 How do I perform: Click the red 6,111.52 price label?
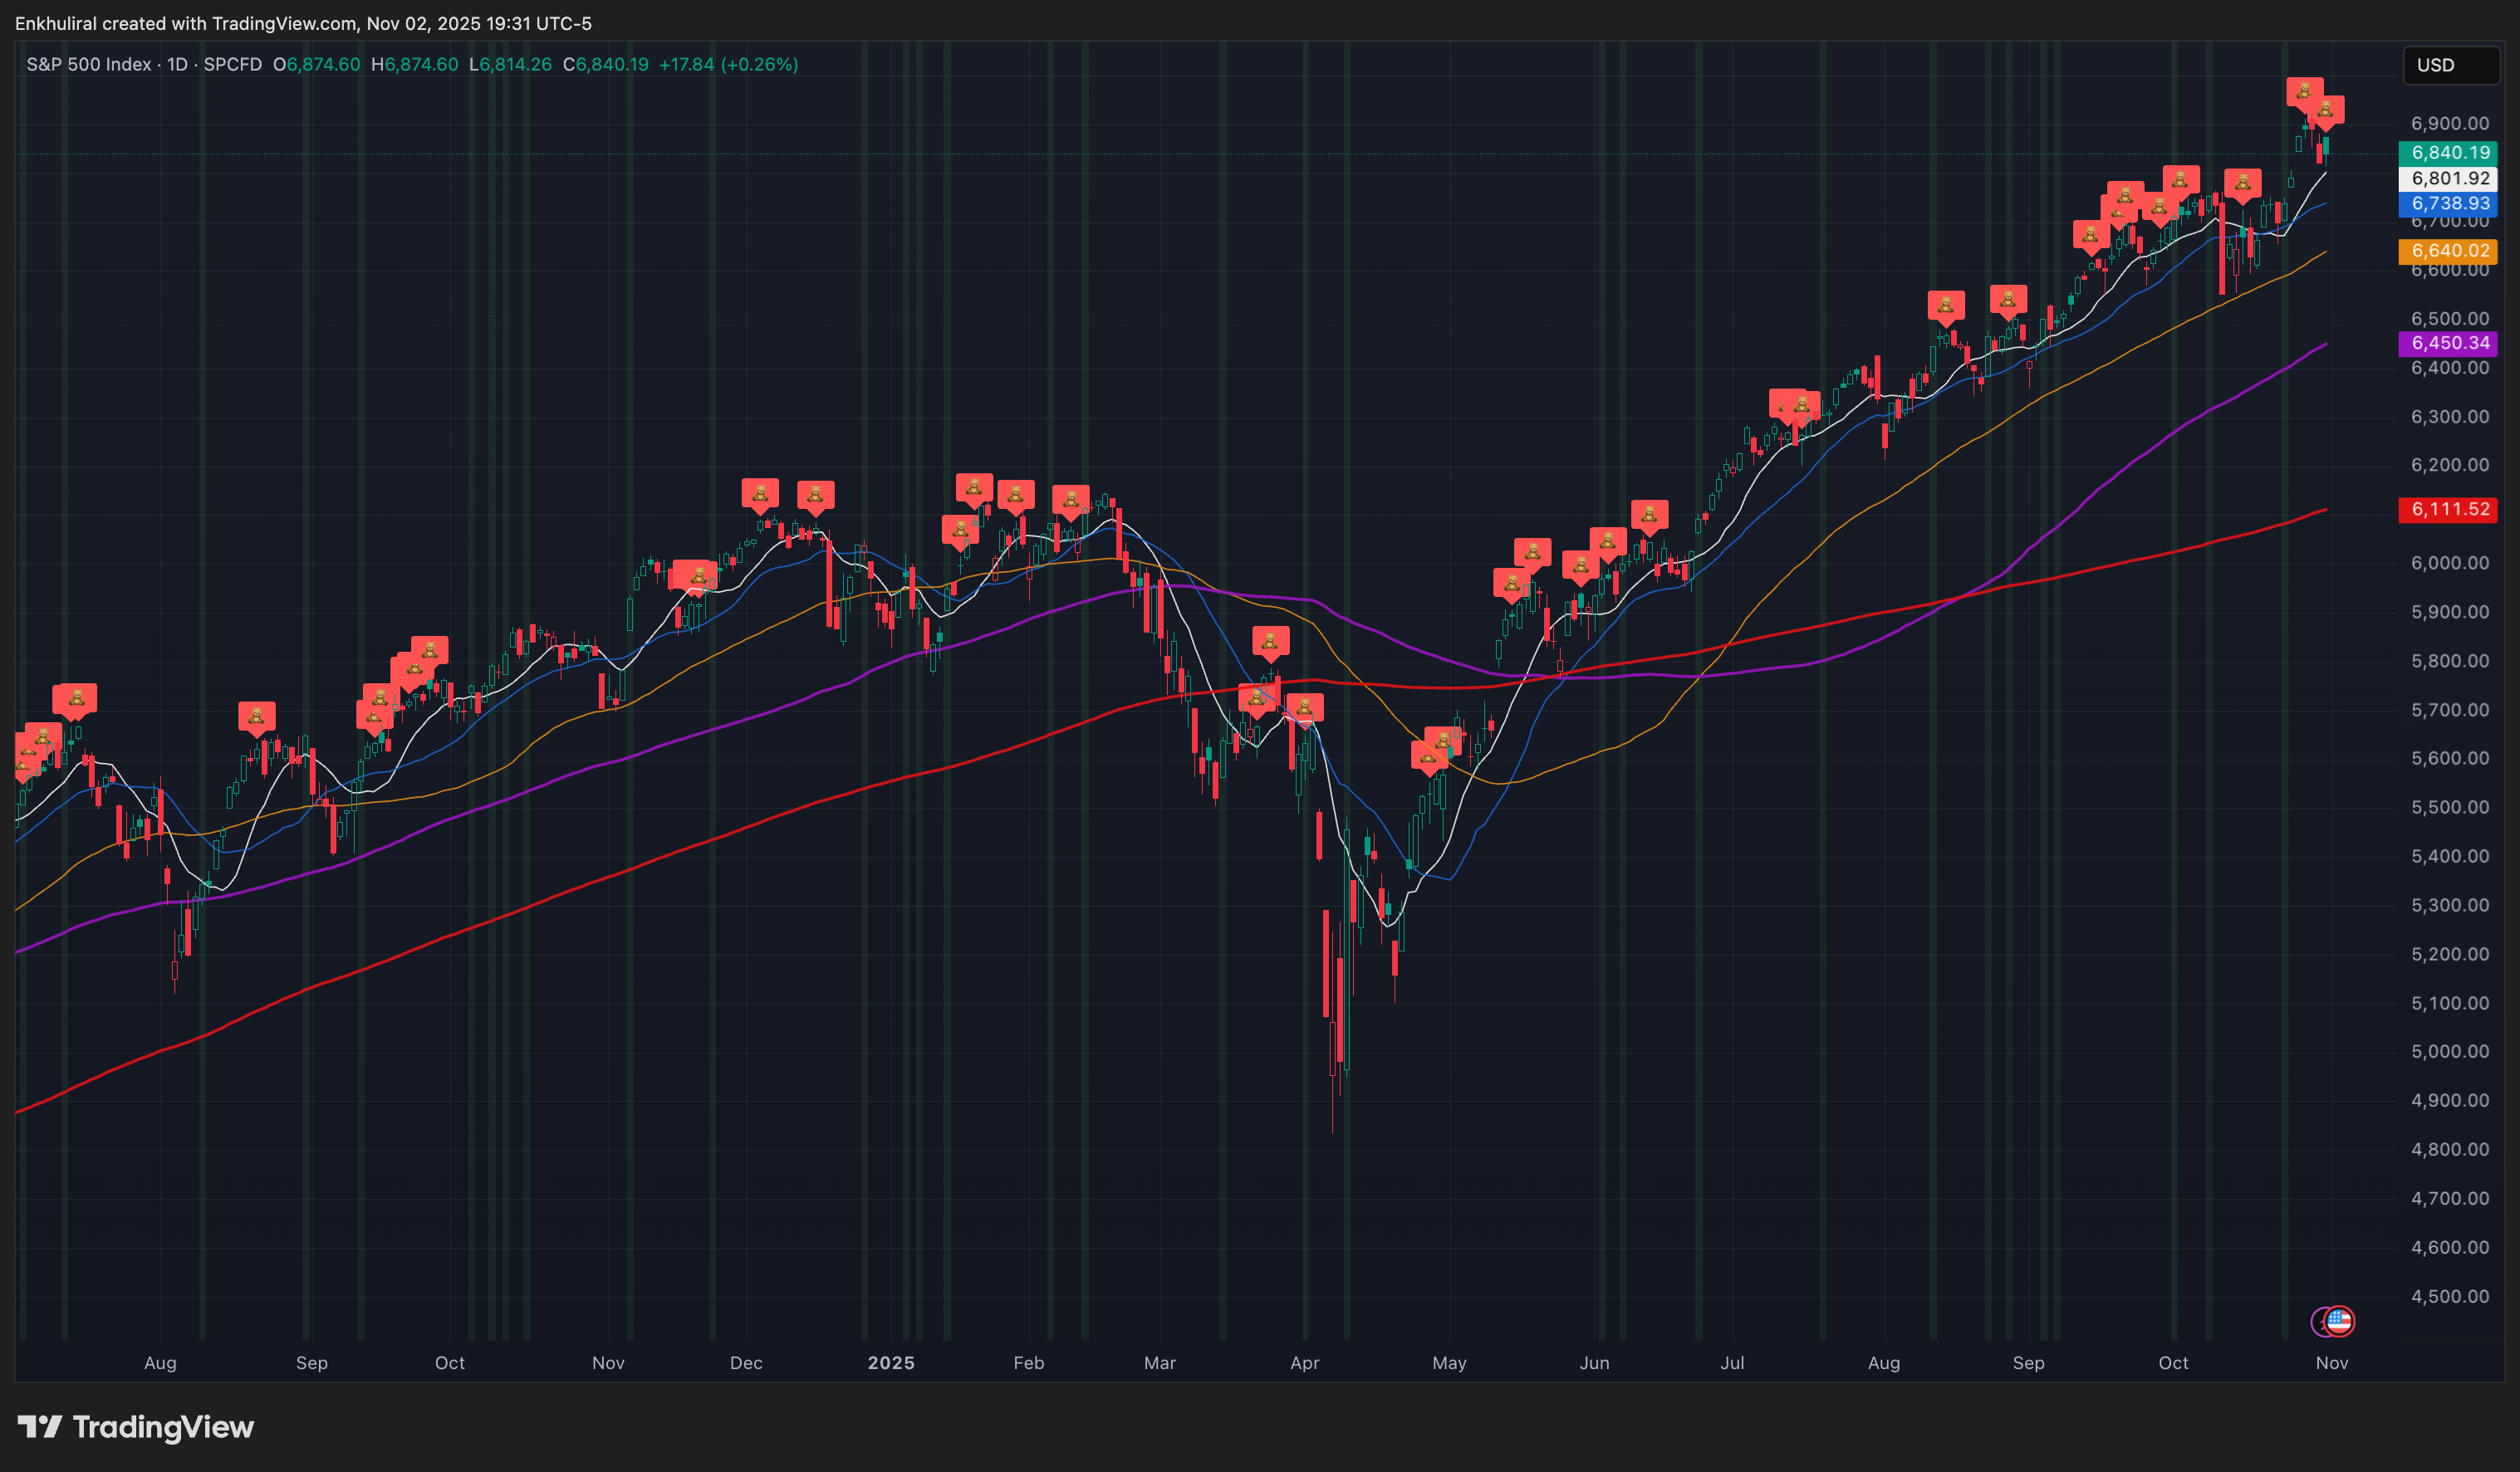[2448, 509]
